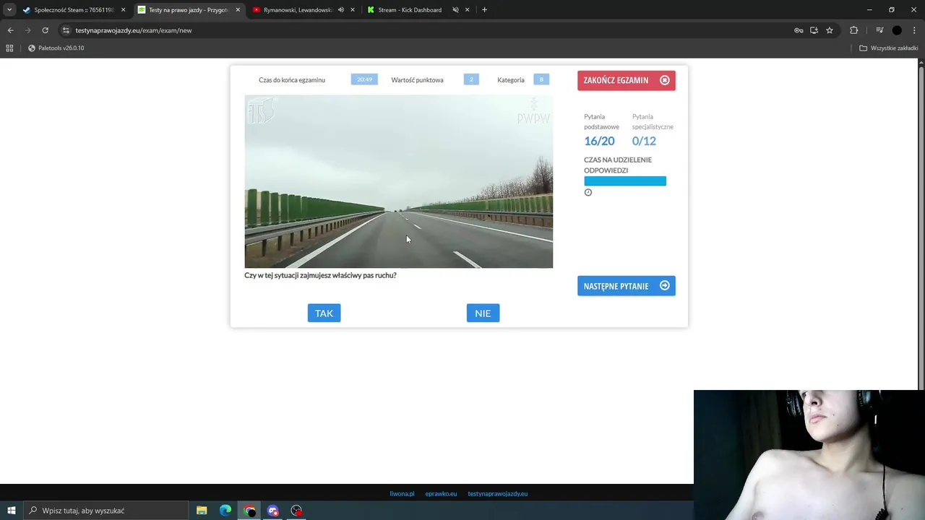The height and width of the screenshot is (520, 925).
Task: Open a new browser tab
Action: click(484, 10)
